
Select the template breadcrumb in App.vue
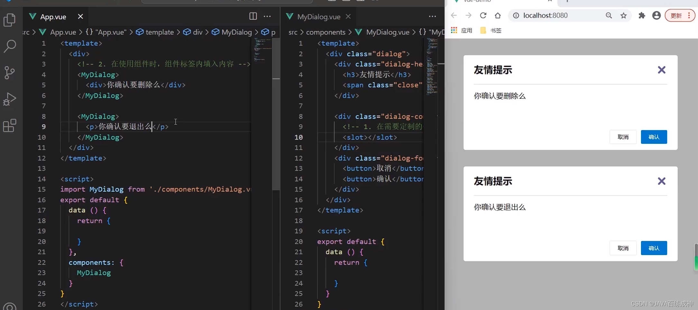coord(155,32)
